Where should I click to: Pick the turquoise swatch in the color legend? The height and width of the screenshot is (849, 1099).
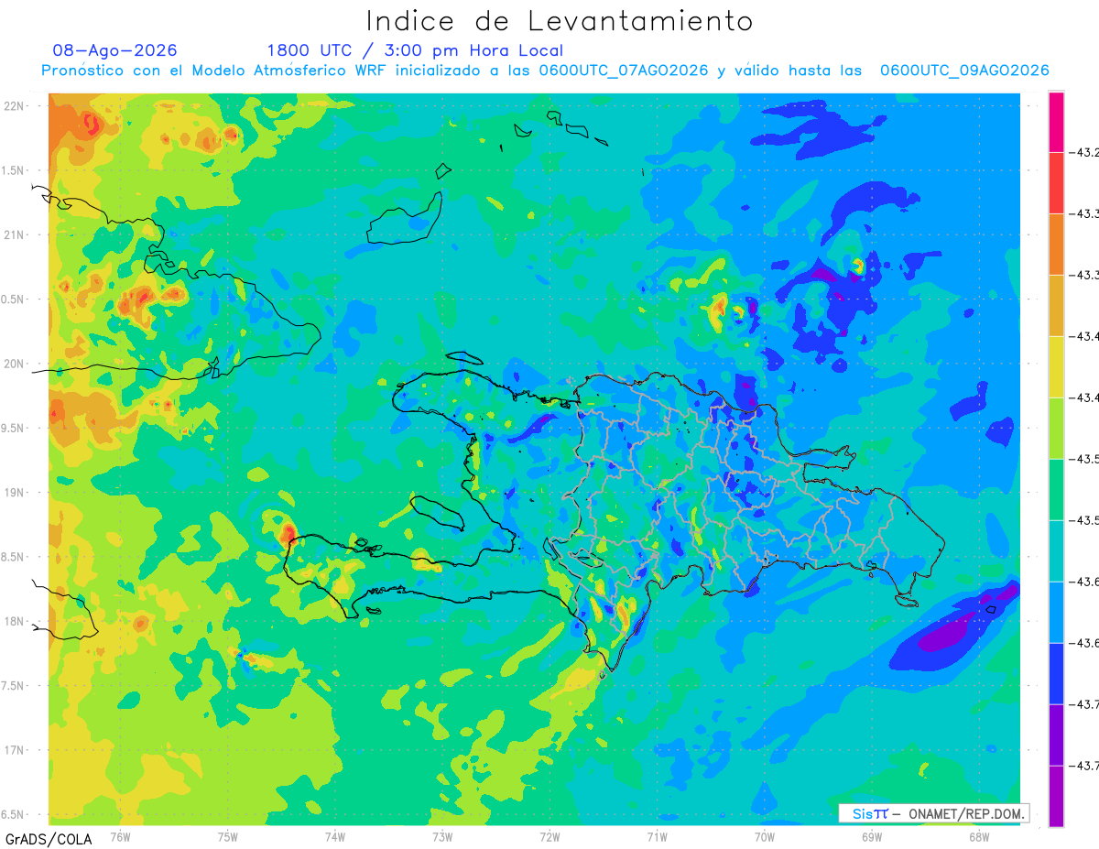point(1056,550)
